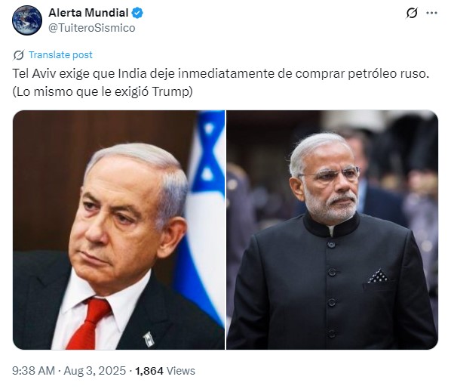Click the word inmediatamente in tweet text

(226, 74)
